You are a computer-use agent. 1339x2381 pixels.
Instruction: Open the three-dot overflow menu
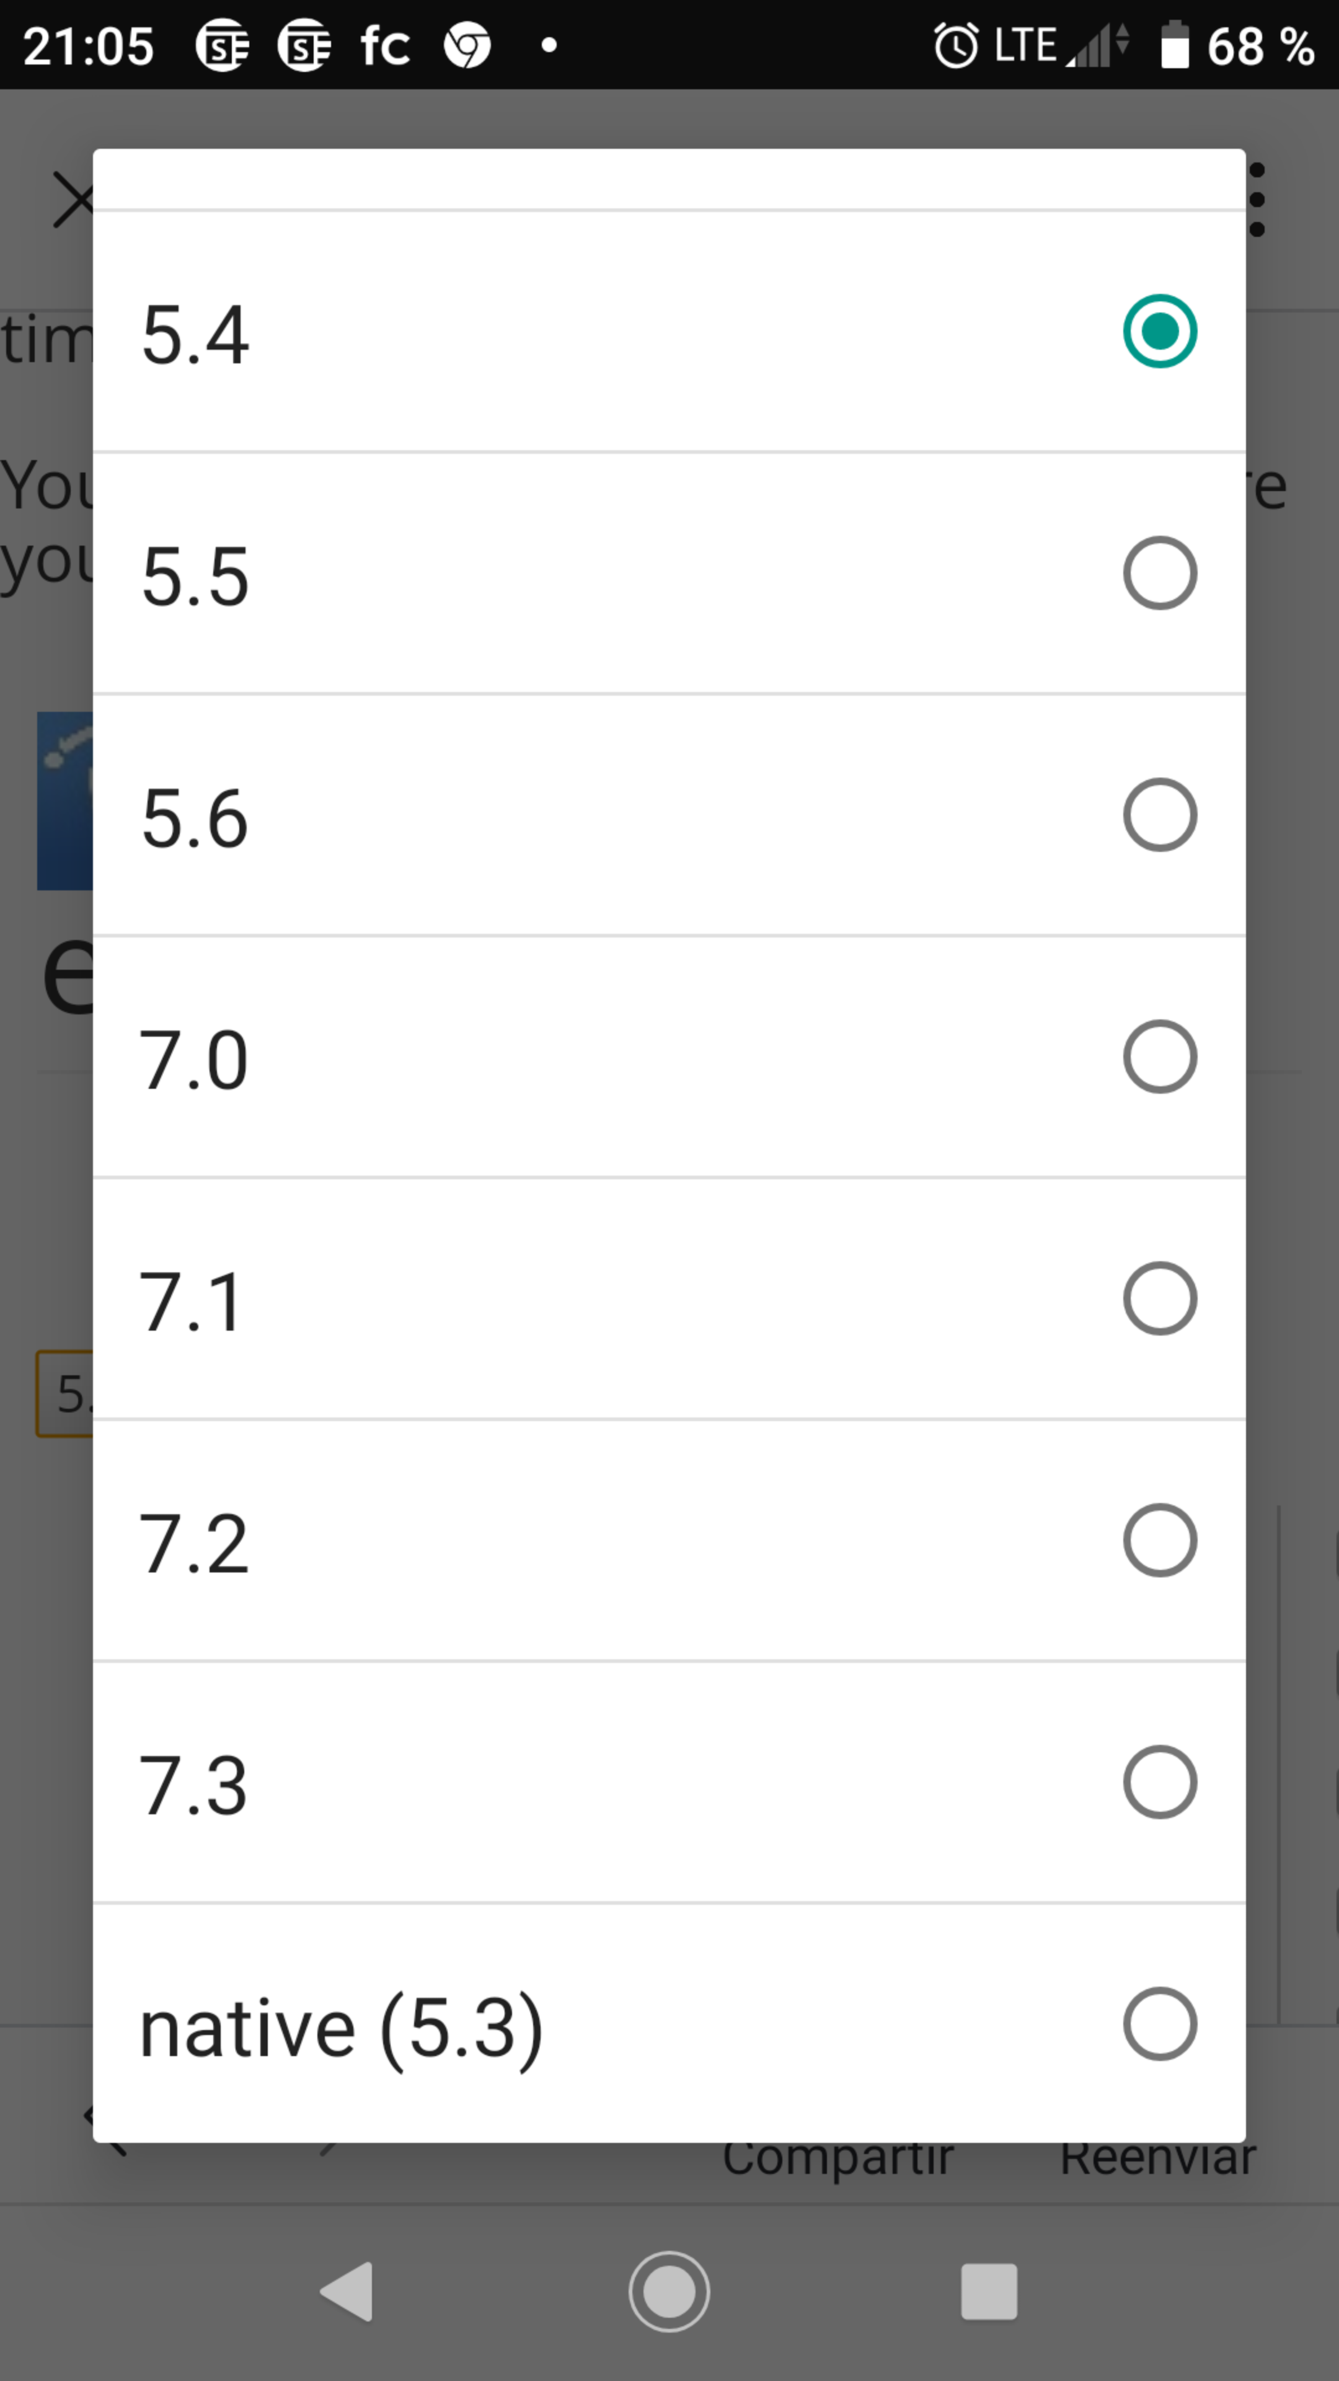[1256, 200]
